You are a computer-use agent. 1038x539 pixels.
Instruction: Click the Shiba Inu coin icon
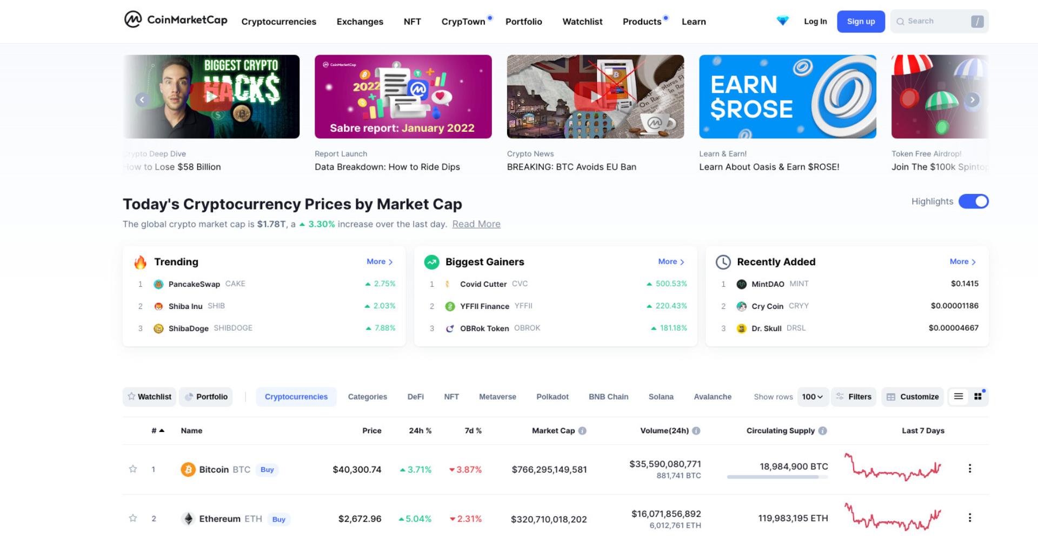point(158,306)
